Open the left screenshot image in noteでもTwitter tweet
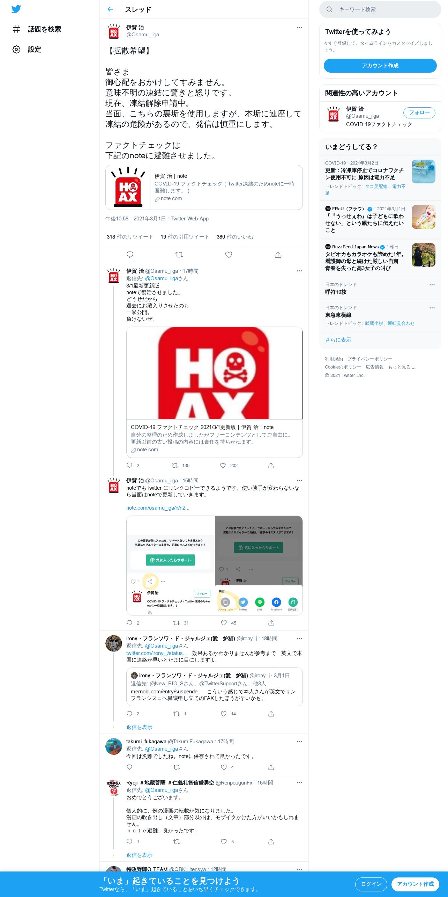The width and height of the screenshot is (448, 897). [x=171, y=565]
